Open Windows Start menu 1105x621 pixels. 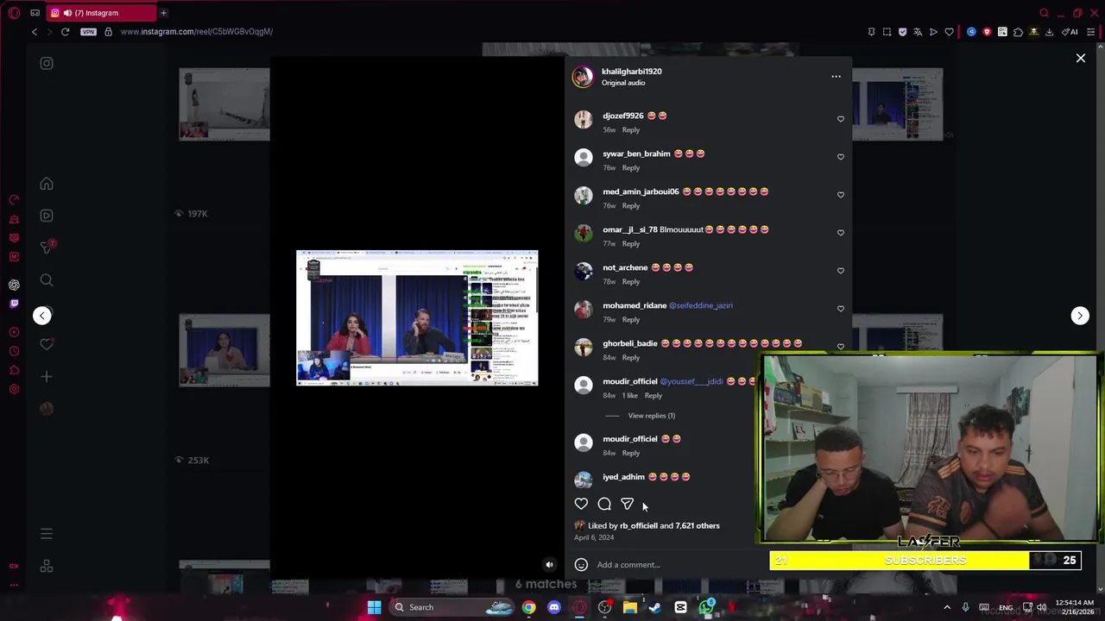point(374,607)
